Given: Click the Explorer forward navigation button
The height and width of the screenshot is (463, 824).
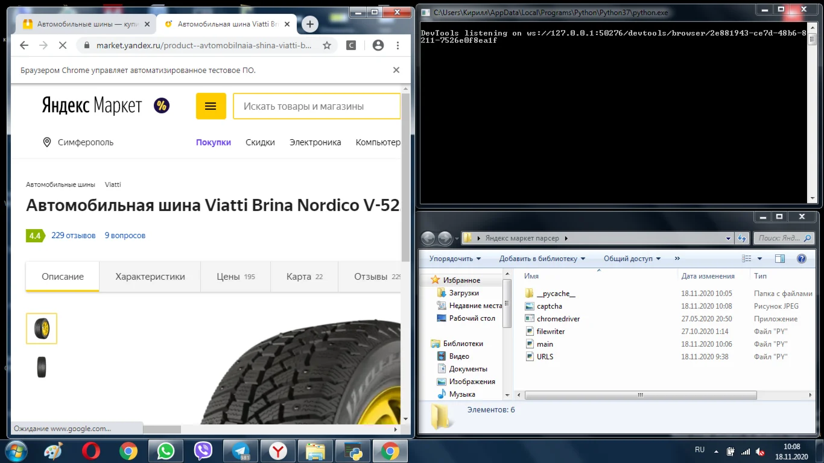Looking at the screenshot, I should coord(445,238).
